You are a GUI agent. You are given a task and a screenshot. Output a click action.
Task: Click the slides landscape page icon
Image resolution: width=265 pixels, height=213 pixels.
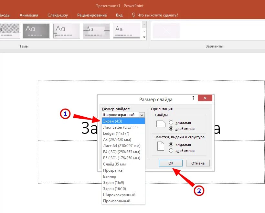click(x=161, y=124)
